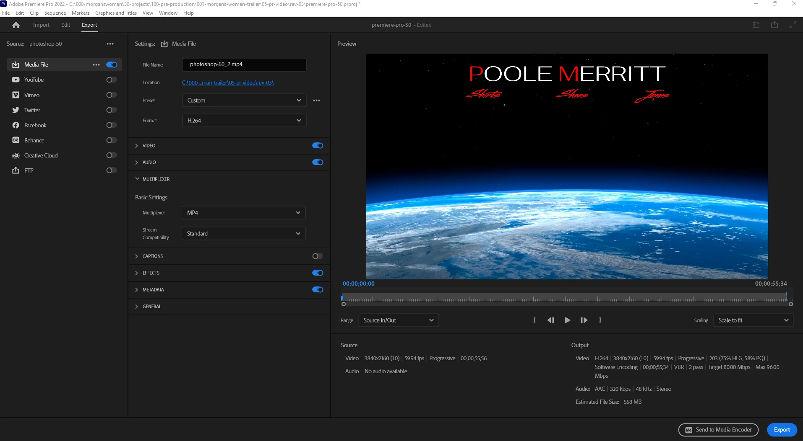Screen dimensions: 803x441
Task: Open the Graphics and Titles menu
Action: pyautogui.click(x=116, y=13)
